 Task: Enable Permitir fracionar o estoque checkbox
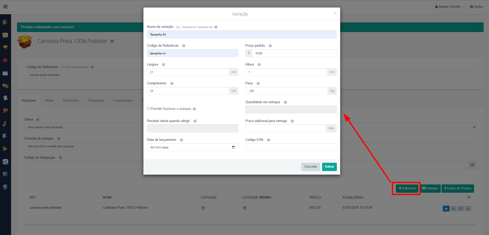click(149, 109)
